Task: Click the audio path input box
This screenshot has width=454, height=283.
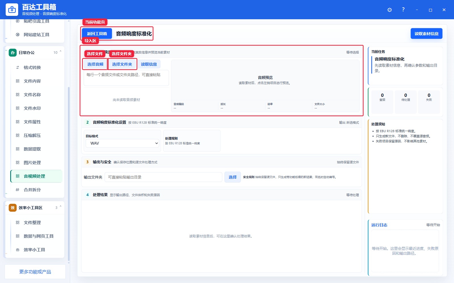Action: (126, 78)
